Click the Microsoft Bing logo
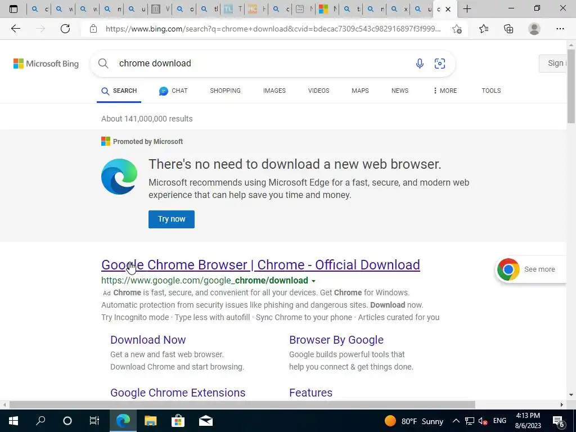Screen dimensions: 576x432 [46, 64]
